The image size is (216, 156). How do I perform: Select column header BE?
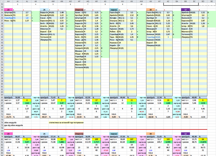(212, 1)
